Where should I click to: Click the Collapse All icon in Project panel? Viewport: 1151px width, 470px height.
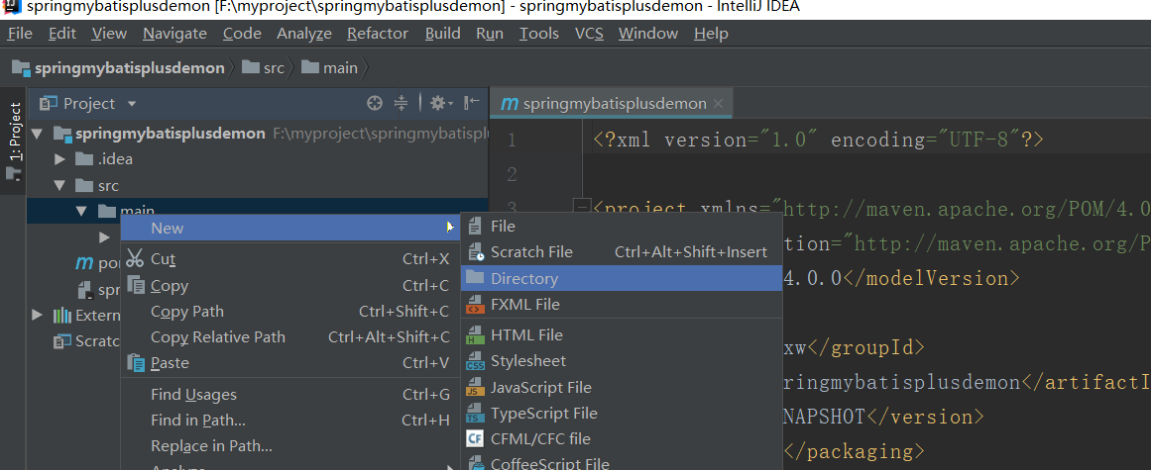401,103
